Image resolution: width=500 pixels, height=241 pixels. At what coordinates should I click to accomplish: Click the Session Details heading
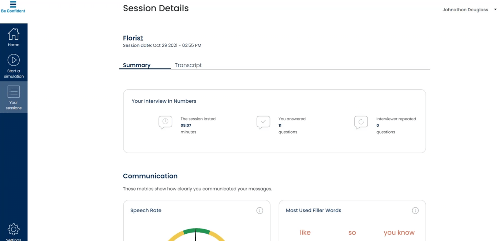(x=156, y=8)
